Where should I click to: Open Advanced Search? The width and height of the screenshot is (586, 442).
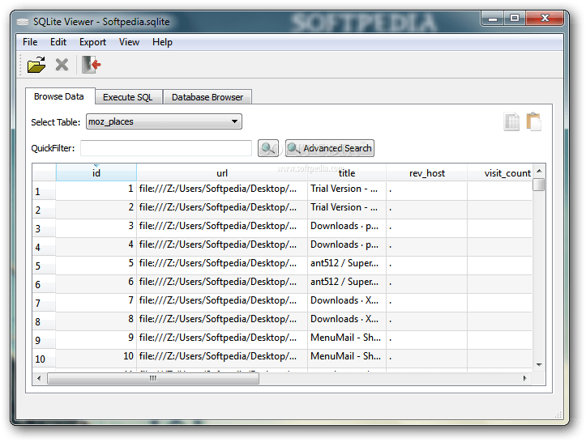tap(330, 148)
